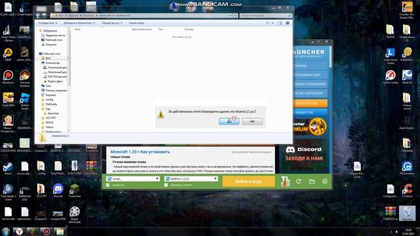Toggle the Аккаунты checkbox in TLauncher
Screen dimensions: 420x236
(108, 185)
